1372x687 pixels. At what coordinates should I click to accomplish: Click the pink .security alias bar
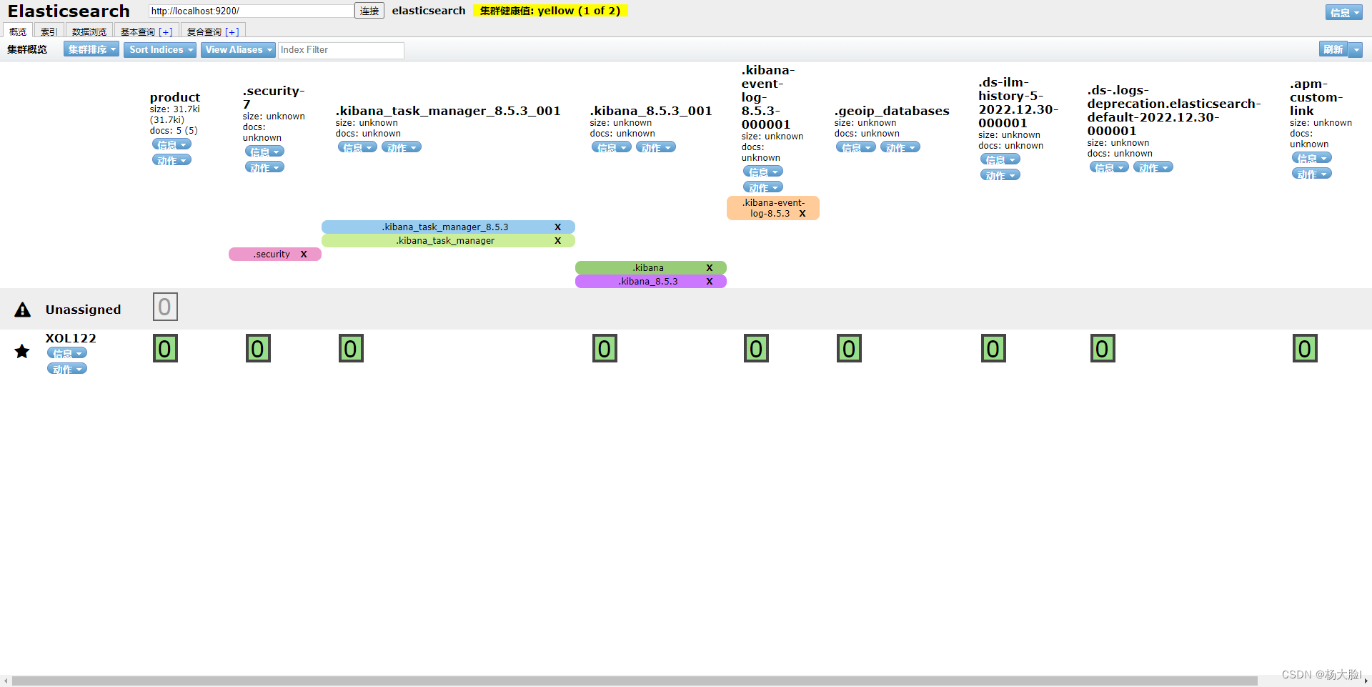click(275, 254)
